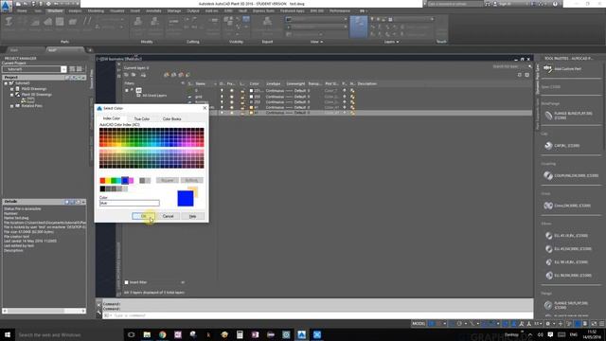Collapse the tutorial3 project node
Viewport: 606px width, 341px height.
6,83
